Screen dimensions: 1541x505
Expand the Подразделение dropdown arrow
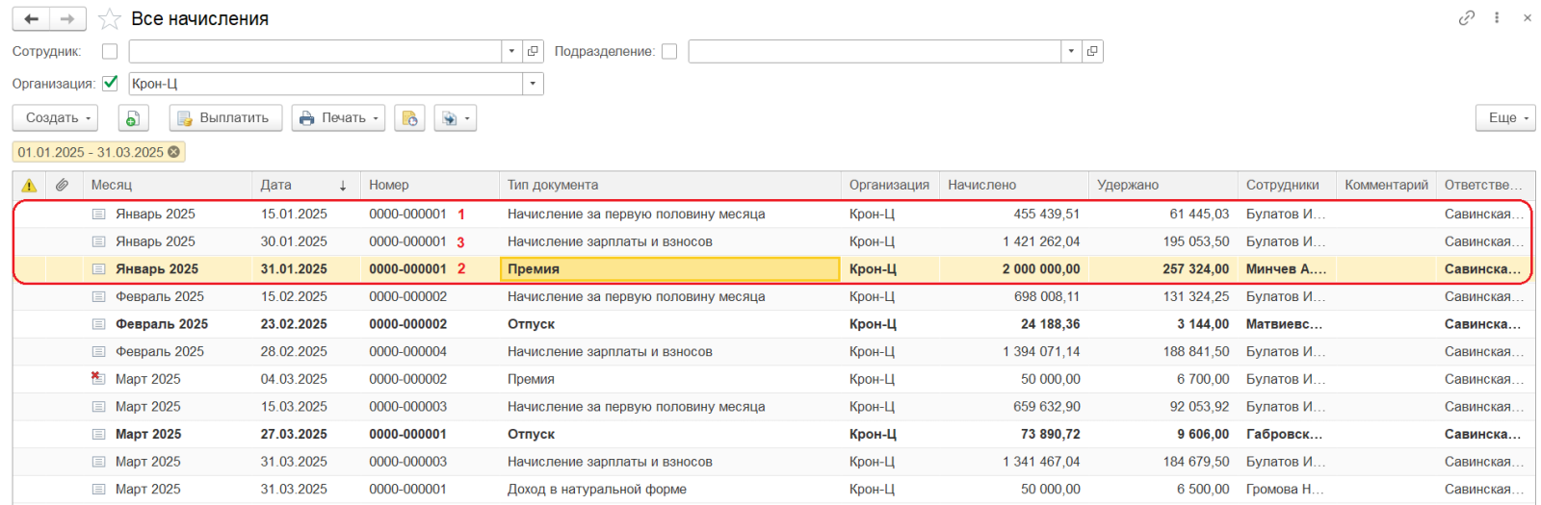click(1070, 52)
